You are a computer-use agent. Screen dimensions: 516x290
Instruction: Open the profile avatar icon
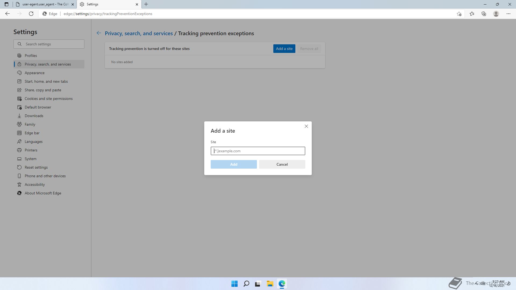click(496, 14)
